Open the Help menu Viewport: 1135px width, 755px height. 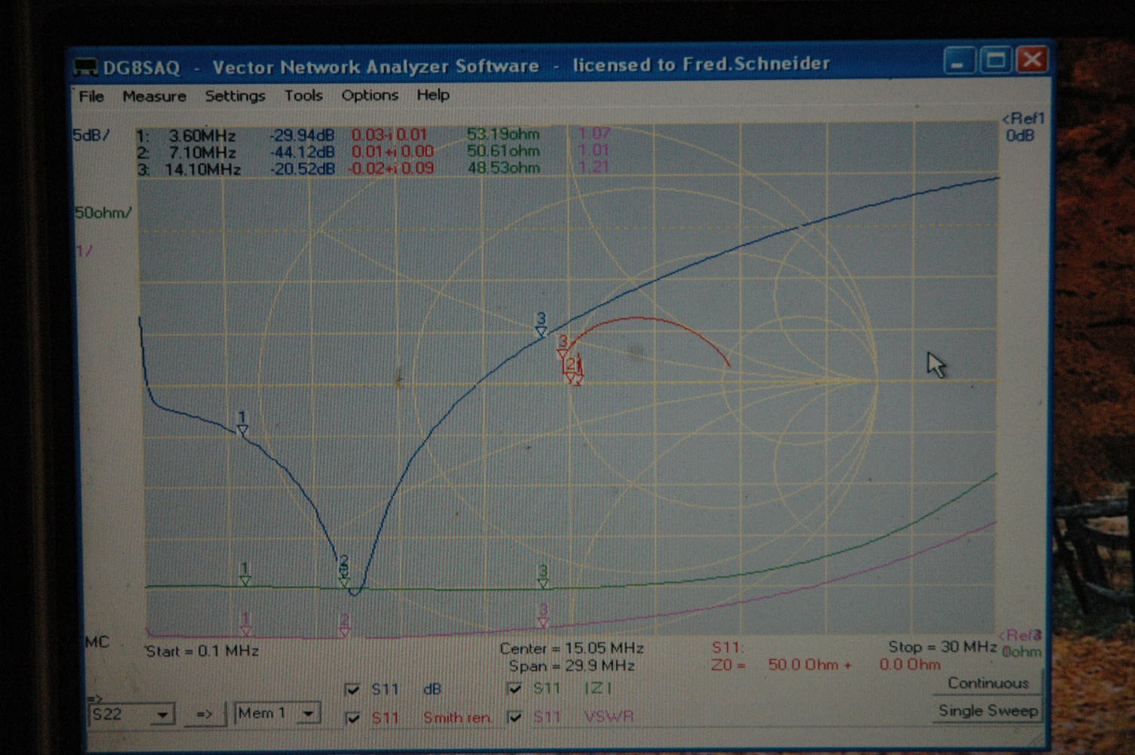[432, 95]
